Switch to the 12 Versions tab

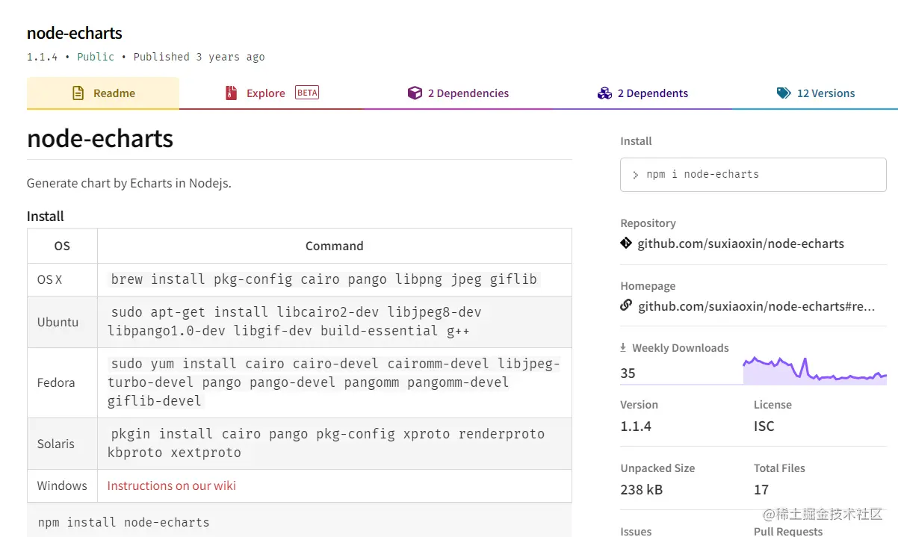pyautogui.click(x=815, y=93)
